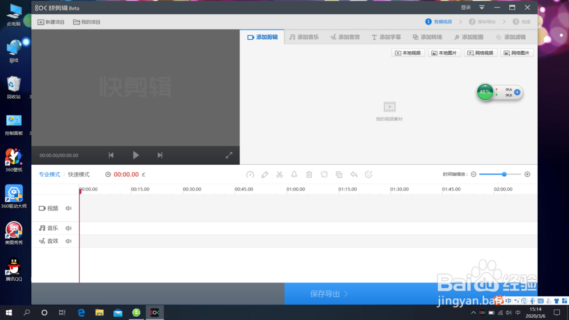Switch to 快速模式
The width and height of the screenshot is (569, 320).
pyautogui.click(x=79, y=174)
